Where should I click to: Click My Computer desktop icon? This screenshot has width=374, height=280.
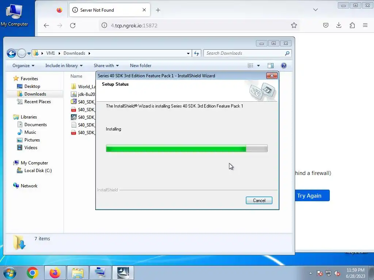[14, 15]
